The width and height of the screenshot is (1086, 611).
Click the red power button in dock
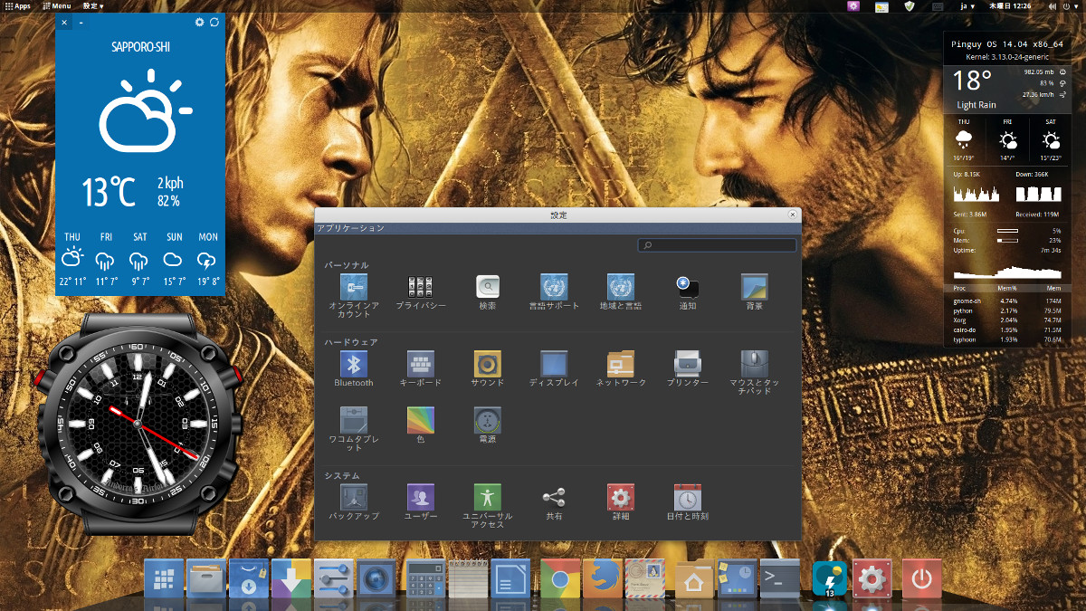(x=921, y=579)
